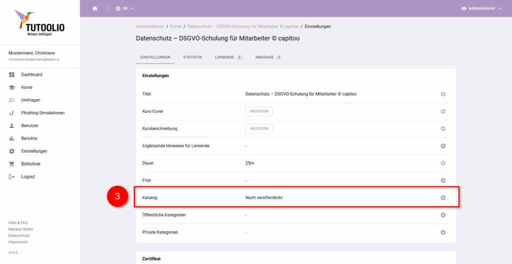This screenshot has width=512, height=264.
Task: Go to Bibliothek in the sidebar
Action: [30, 164]
